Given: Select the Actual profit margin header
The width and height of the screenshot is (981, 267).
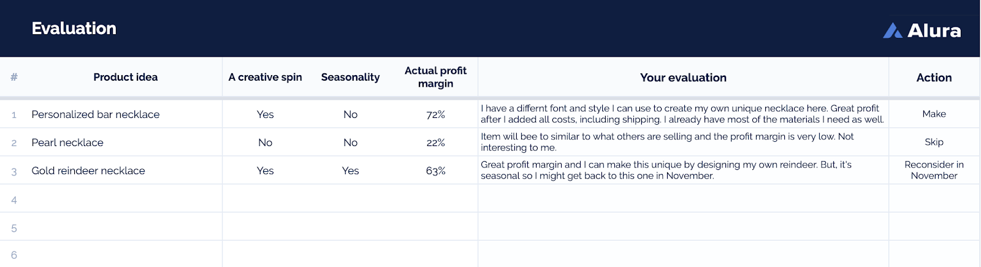Looking at the screenshot, I should tap(435, 77).
